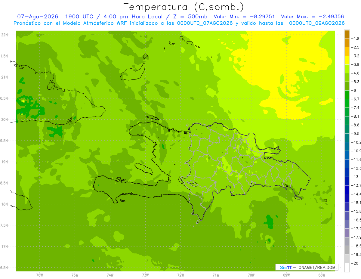Image resolution: width=361 pixels, height=279 pixels.
Task: Click the "-4.6" colorbar value
Action: [x=356, y=73]
